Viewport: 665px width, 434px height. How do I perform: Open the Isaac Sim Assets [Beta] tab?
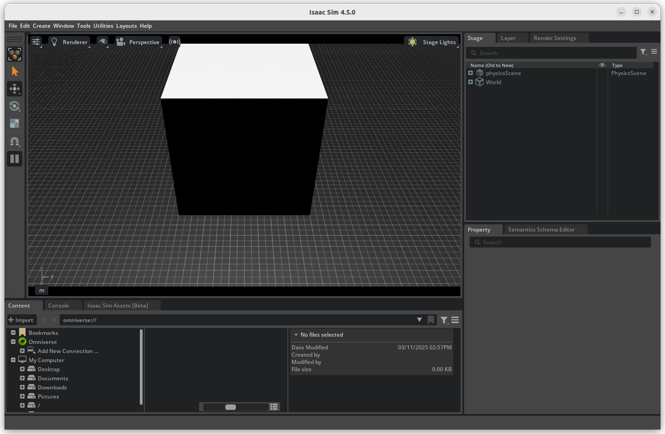(118, 306)
